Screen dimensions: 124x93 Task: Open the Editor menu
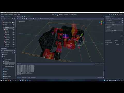click(x=15, y=14)
